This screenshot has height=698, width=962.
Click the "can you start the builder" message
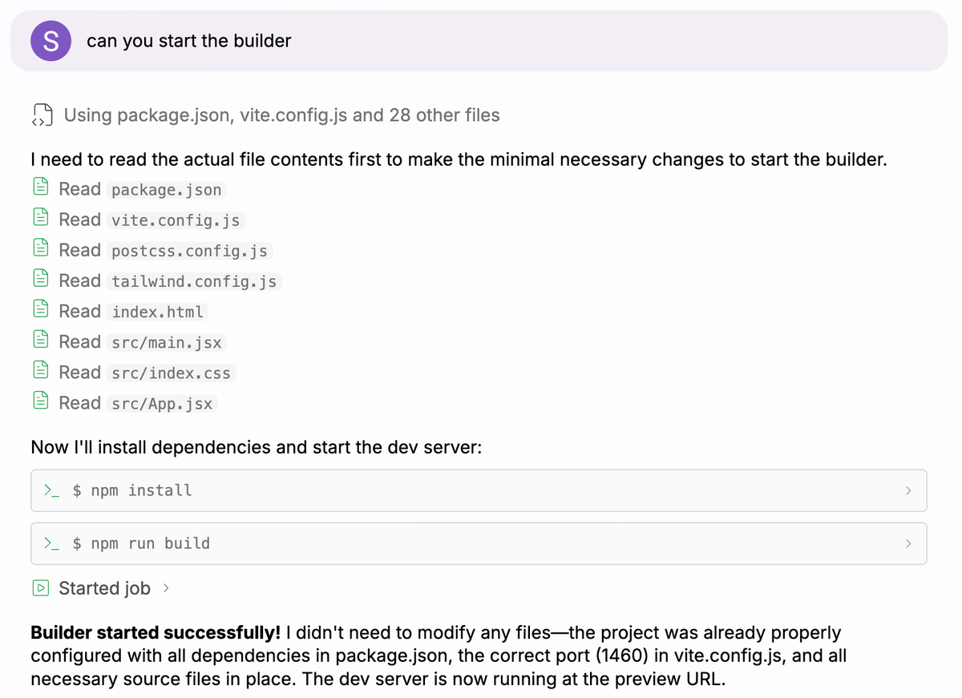[188, 41]
